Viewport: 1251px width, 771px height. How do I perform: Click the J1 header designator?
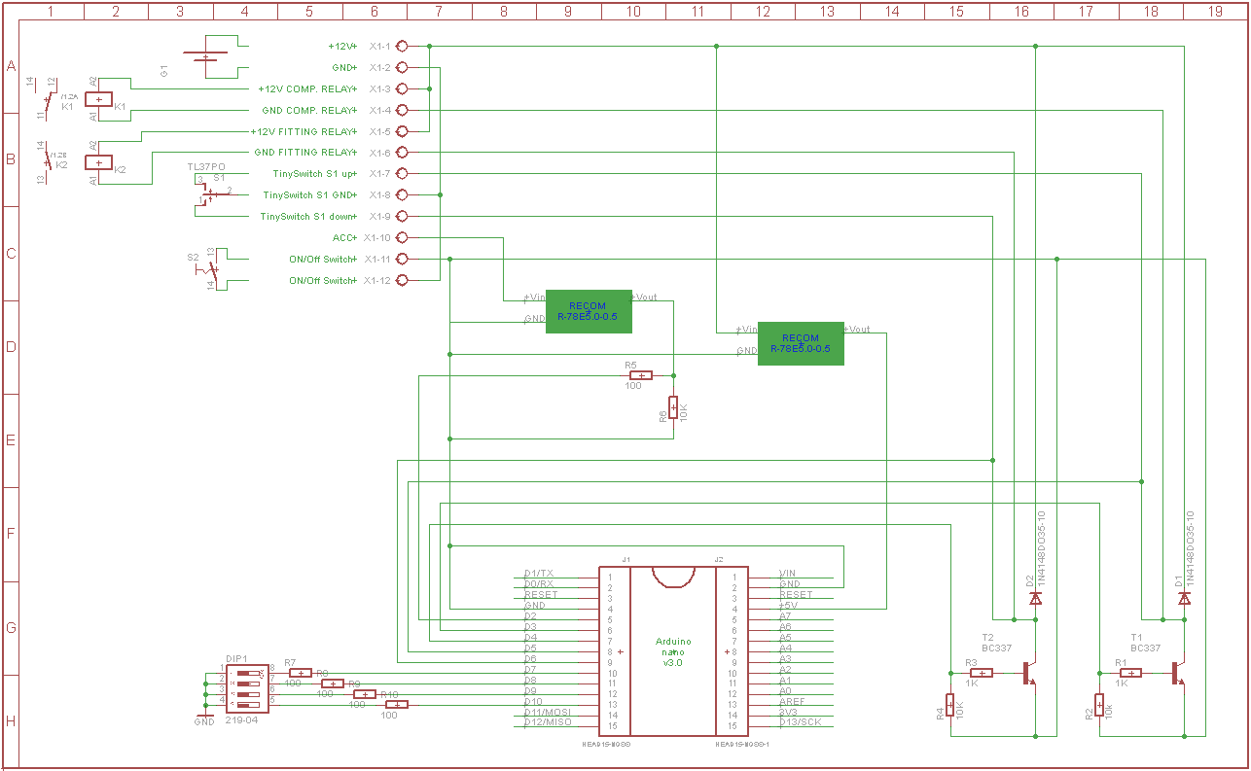pos(626,559)
